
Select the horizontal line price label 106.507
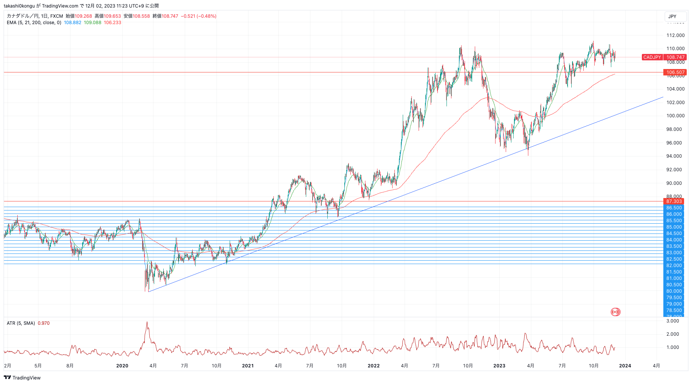coord(675,72)
